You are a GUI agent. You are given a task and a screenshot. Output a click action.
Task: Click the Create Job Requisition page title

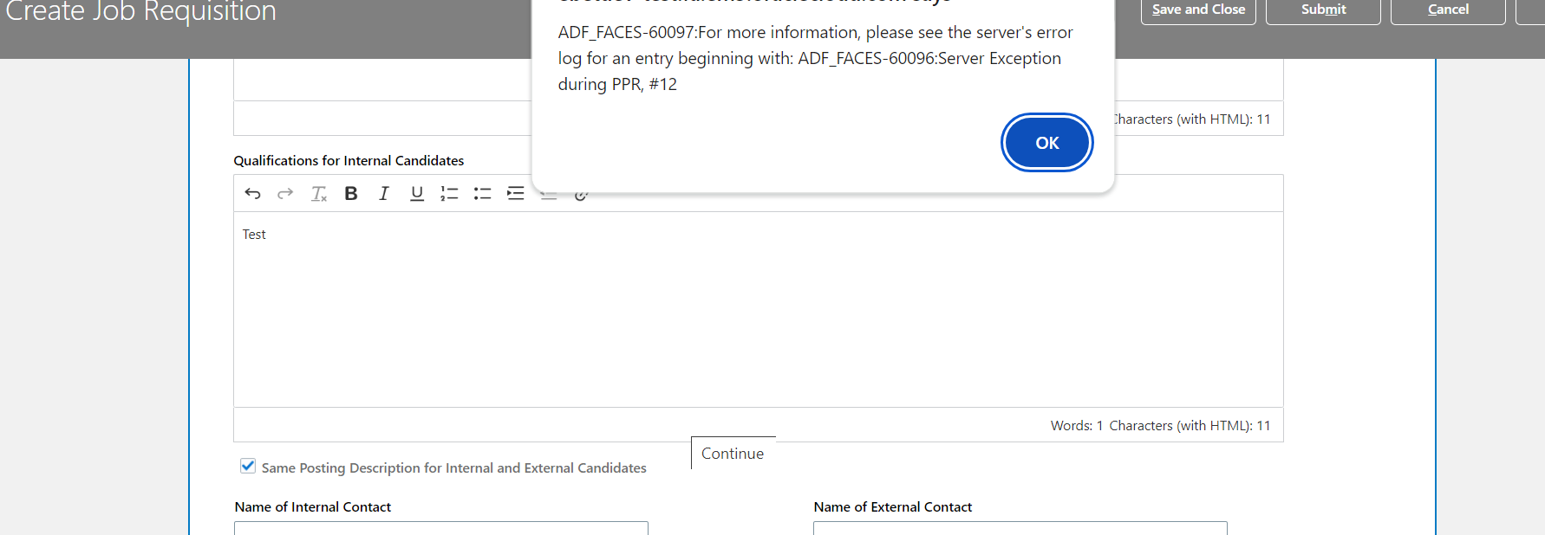click(140, 12)
